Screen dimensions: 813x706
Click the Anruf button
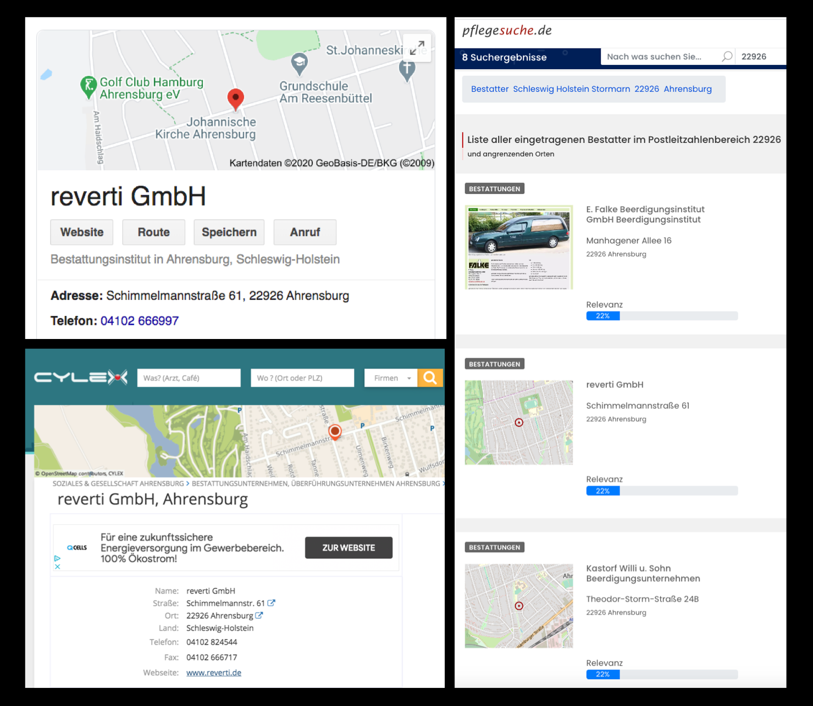(305, 232)
